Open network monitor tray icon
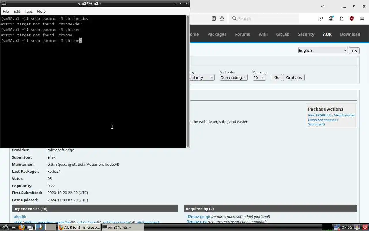This screenshot has width=369, height=231. (x=336, y=227)
